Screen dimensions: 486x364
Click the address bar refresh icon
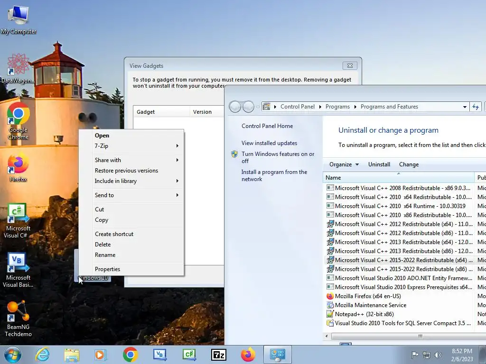point(476,107)
